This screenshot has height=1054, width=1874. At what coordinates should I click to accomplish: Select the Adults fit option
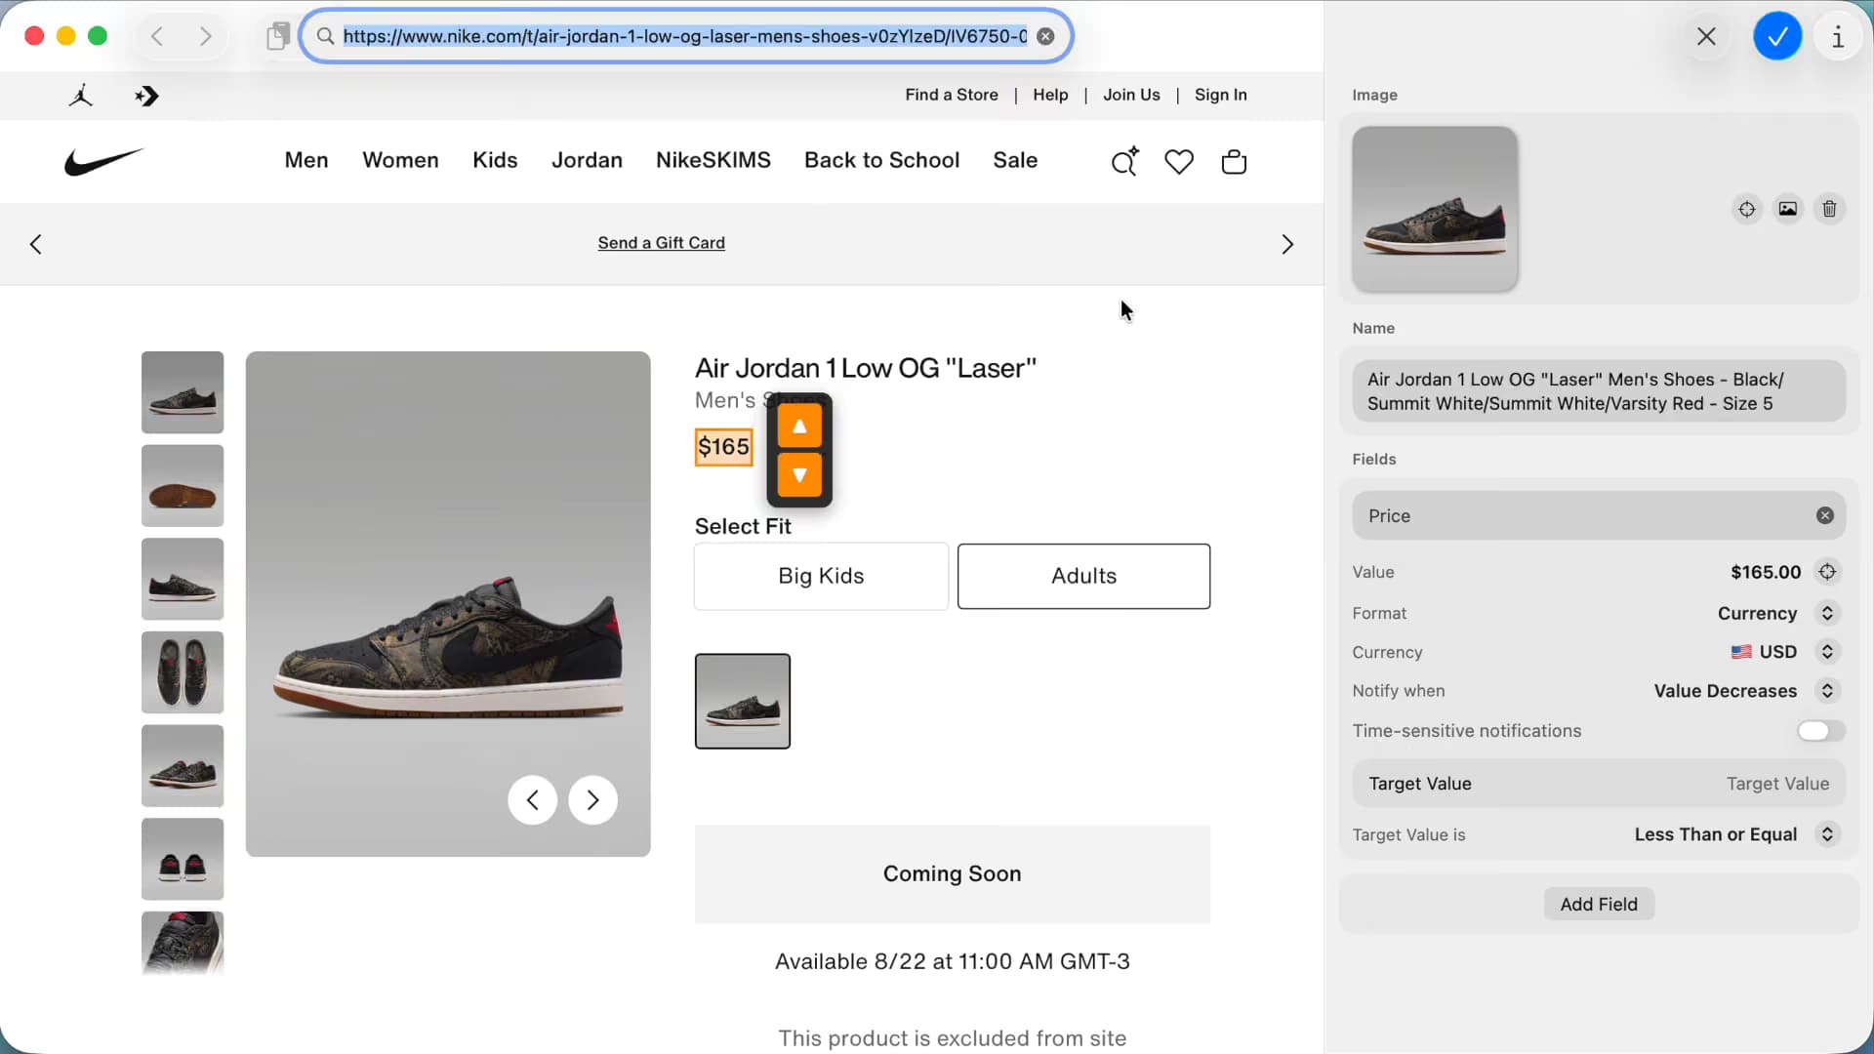click(x=1083, y=576)
